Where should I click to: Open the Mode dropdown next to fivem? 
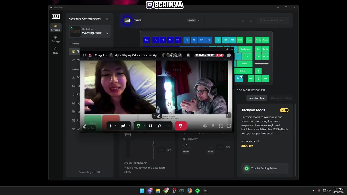pos(194,20)
